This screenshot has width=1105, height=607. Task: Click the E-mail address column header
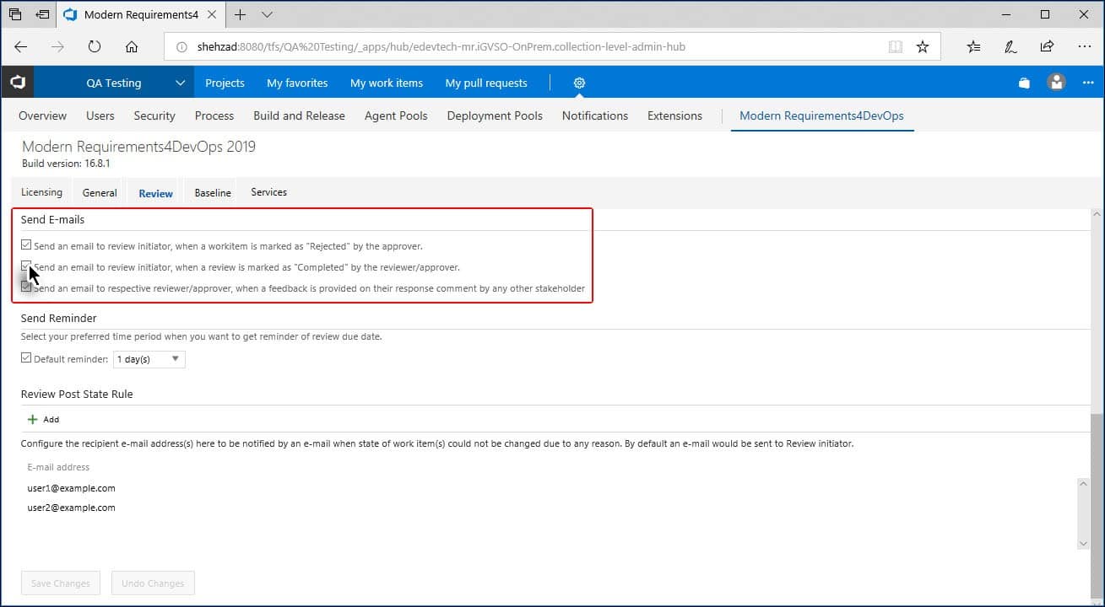pyautogui.click(x=58, y=467)
